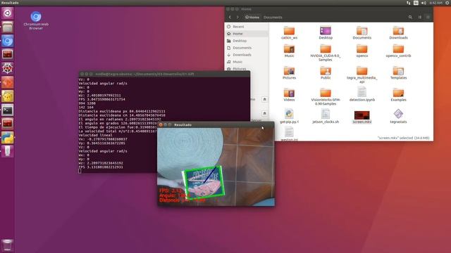Select the Documents folder in file grid
The width and height of the screenshot is (451, 253).
click(x=362, y=33)
